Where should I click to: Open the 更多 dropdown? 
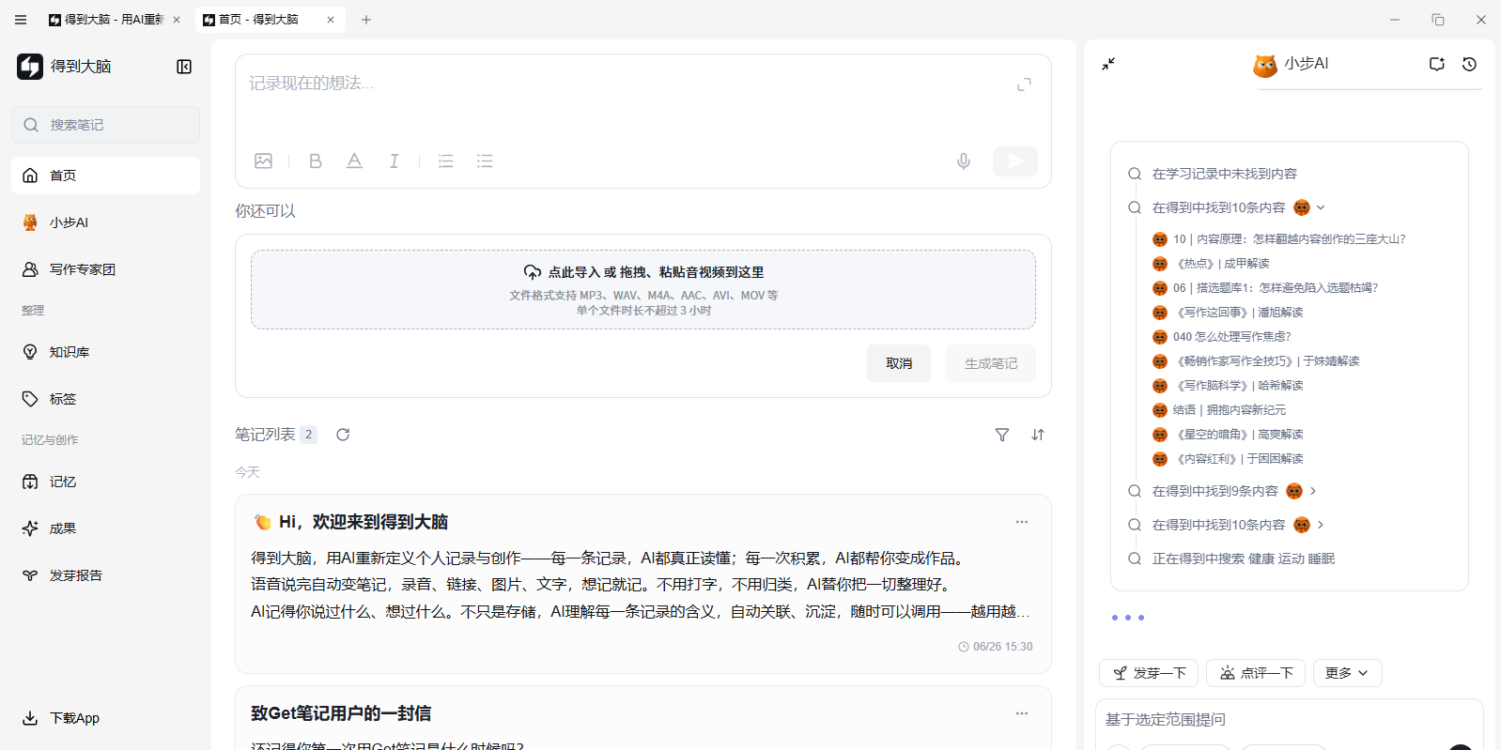tap(1347, 673)
